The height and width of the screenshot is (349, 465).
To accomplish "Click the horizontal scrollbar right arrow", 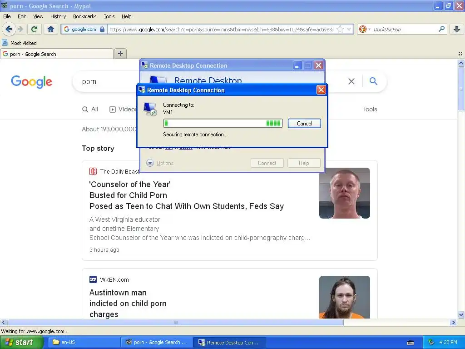I will click(x=453, y=322).
